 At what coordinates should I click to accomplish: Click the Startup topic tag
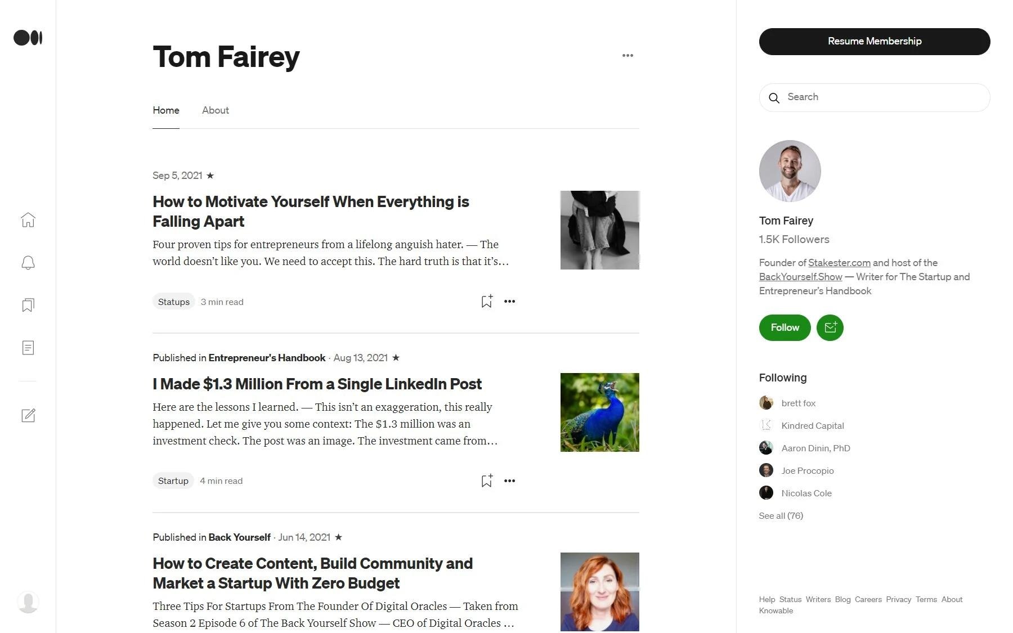click(x=173, y=481)
